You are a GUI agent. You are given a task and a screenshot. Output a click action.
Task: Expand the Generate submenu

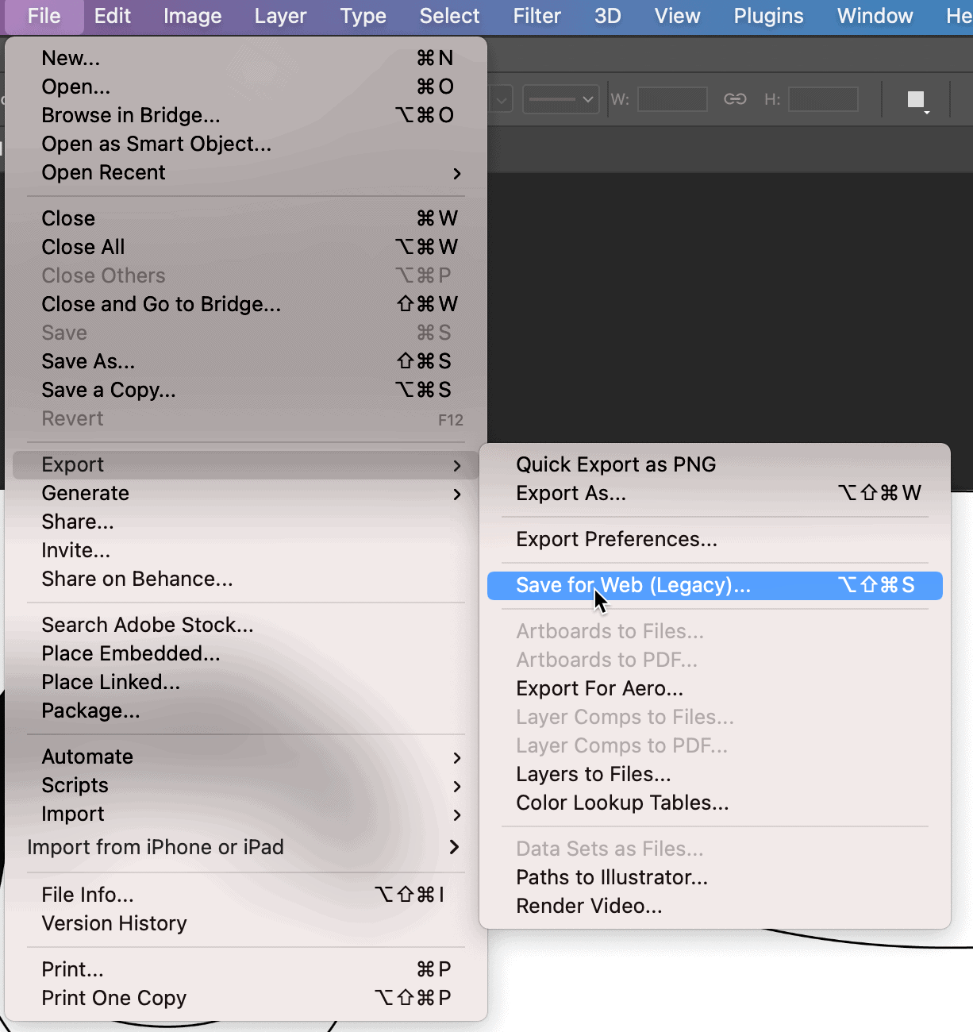pyautogui.click(x=246, y=493)
